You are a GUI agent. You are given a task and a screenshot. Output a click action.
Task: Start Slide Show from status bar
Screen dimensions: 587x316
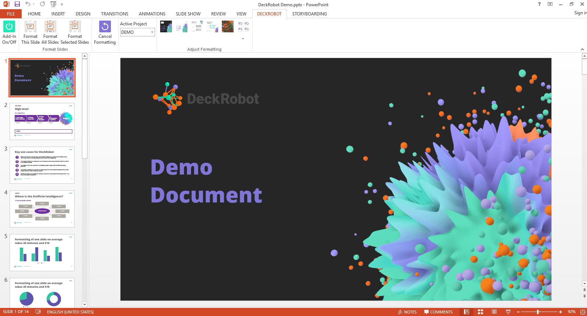[x=508, y=312]
